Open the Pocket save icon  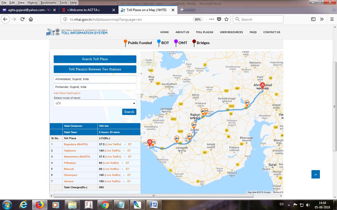(x=219, y=19)
